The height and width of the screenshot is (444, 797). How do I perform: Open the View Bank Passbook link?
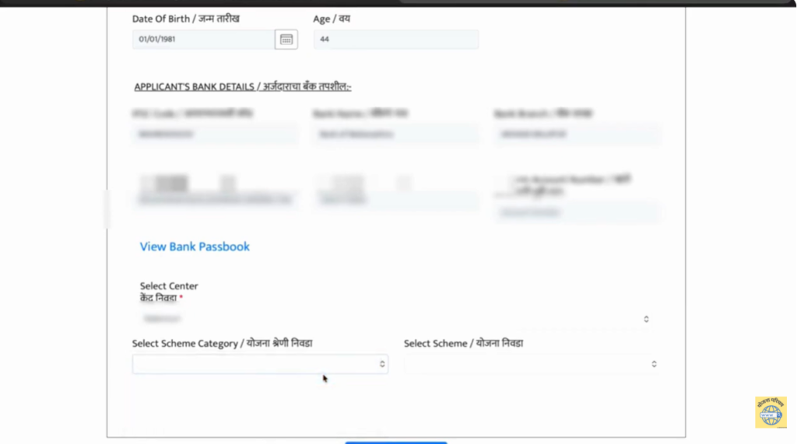[x=195, y=246]
